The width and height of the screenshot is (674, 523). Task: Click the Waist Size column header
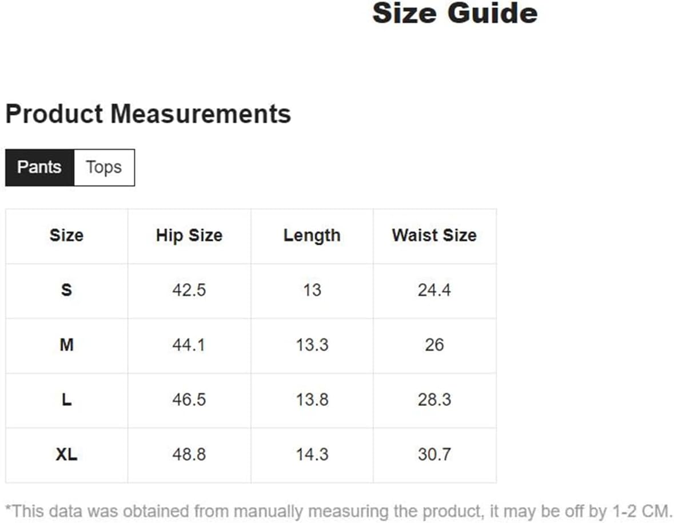[434, 235]
